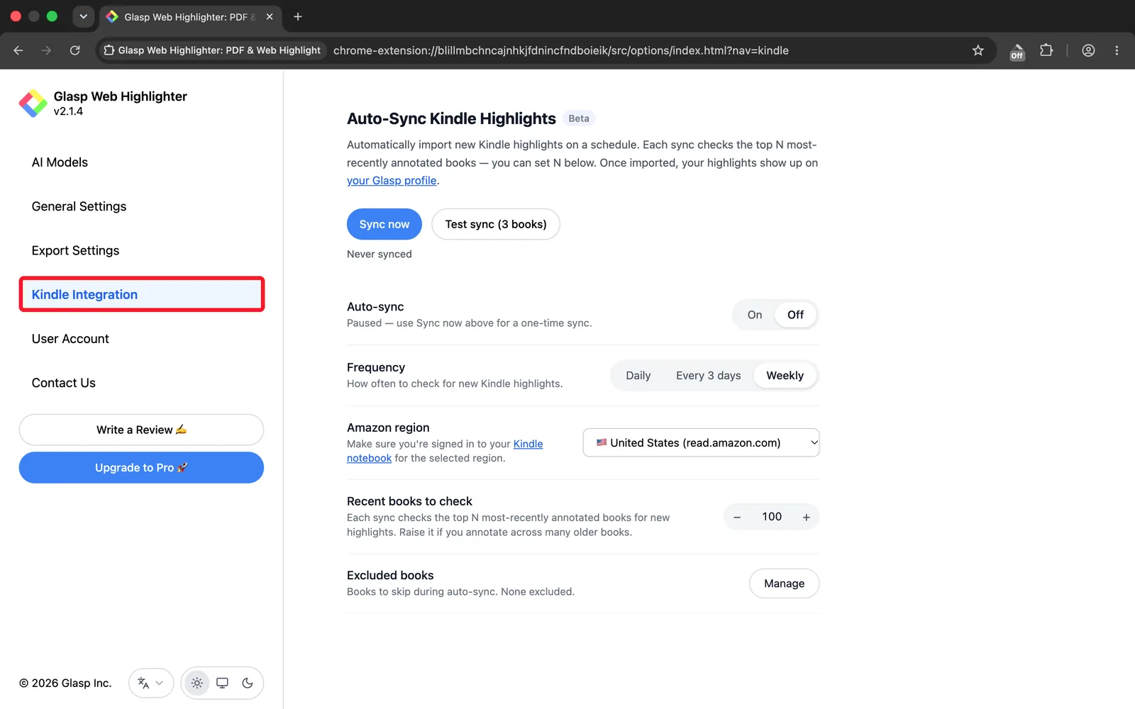Set sync frequency to Every 3 days
Screen dimensions: 1135x709
click(709, 376)
